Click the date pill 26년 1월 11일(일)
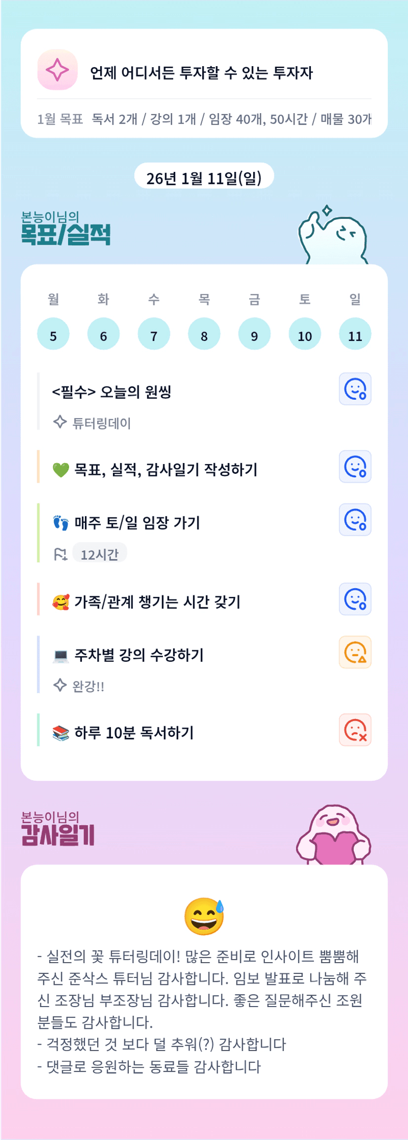This screenshot has height=1140, width=408. [204, 177]
